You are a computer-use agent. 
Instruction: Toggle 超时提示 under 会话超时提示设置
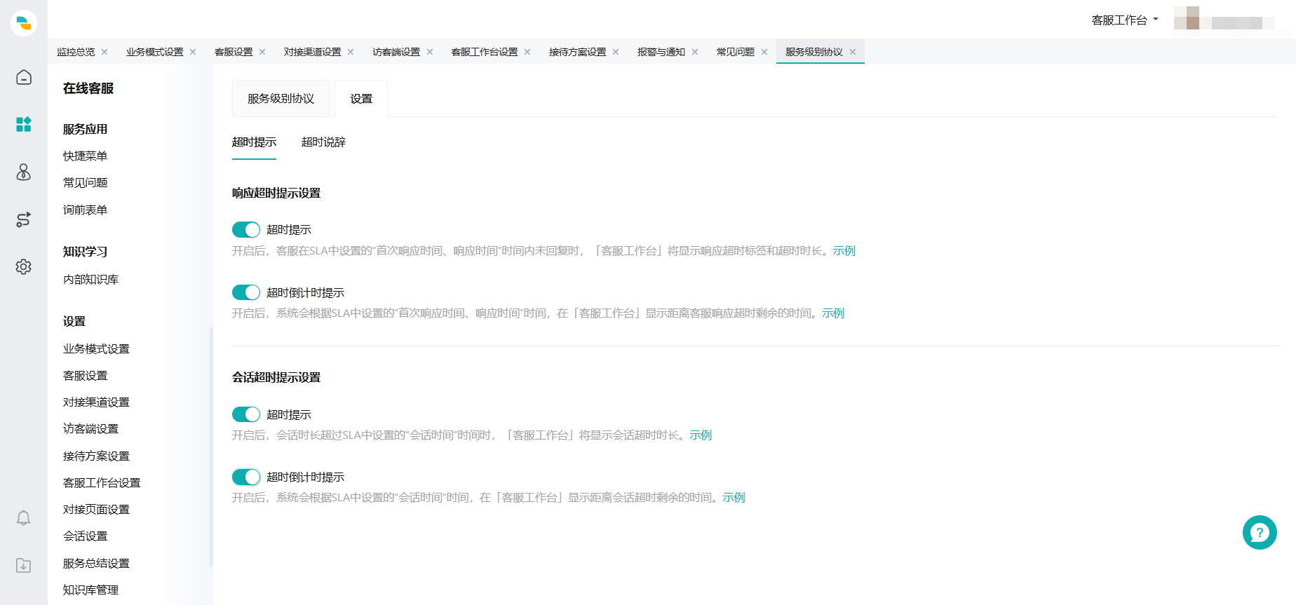(x=246, y=414)
